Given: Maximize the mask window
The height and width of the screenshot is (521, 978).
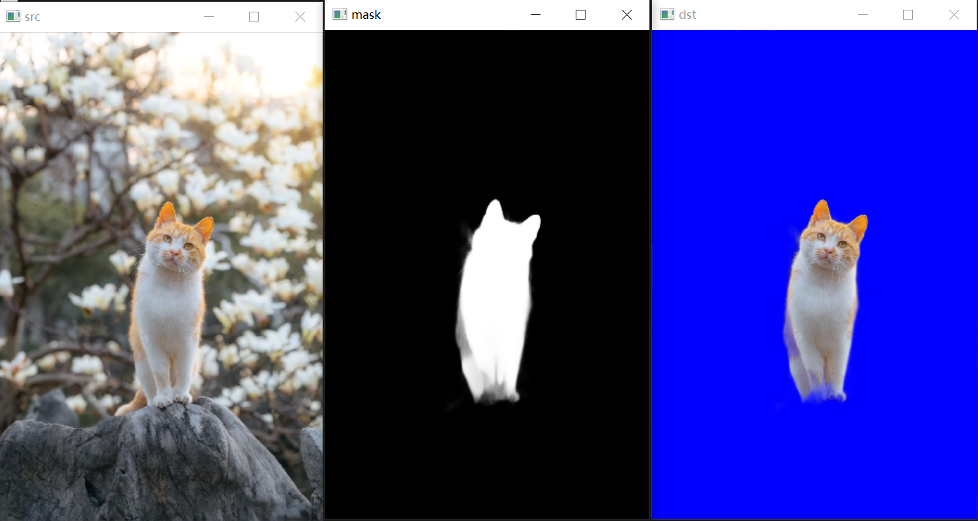Looking at the screenshot, I should point(581,14).
